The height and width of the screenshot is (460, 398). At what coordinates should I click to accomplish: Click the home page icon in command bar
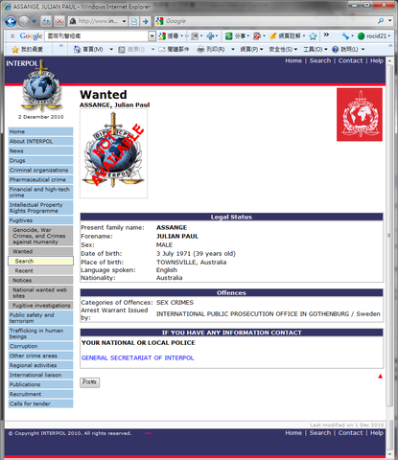pyautogui.click(x=77, y=49)
